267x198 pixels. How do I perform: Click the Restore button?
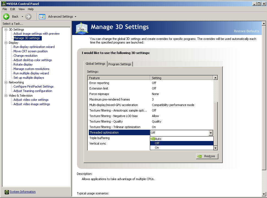point(207,156)
